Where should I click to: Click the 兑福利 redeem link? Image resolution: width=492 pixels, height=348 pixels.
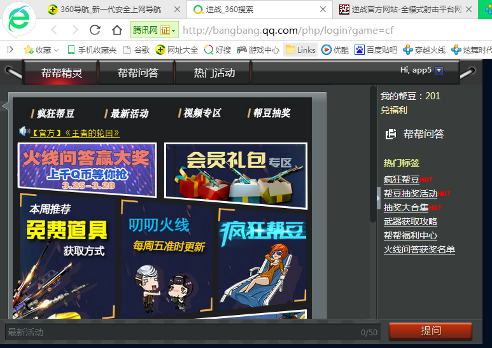click(394, 110)
